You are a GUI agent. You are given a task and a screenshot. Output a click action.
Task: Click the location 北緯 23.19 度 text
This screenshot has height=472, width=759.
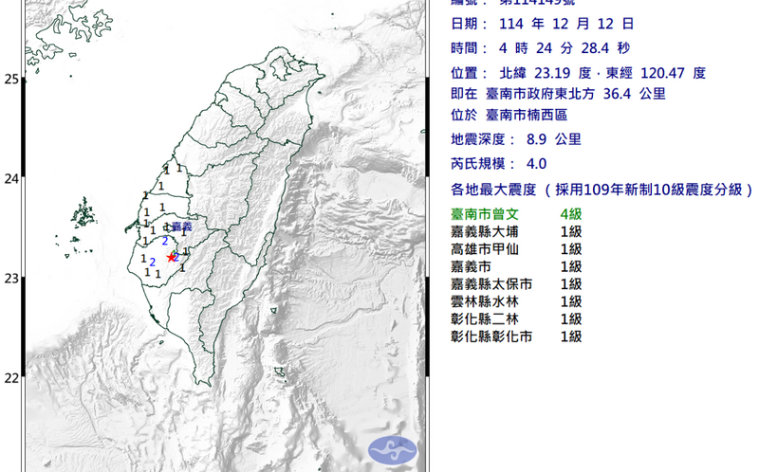click(x=546, y=73)
